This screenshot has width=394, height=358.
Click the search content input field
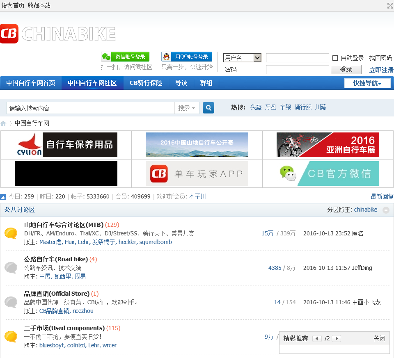(x=90, y=108)
